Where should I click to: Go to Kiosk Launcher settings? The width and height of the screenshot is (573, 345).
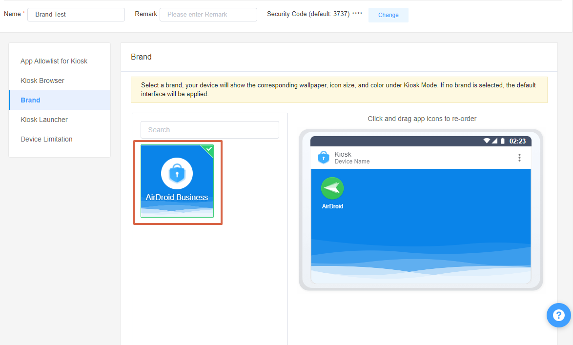[44, 120]
